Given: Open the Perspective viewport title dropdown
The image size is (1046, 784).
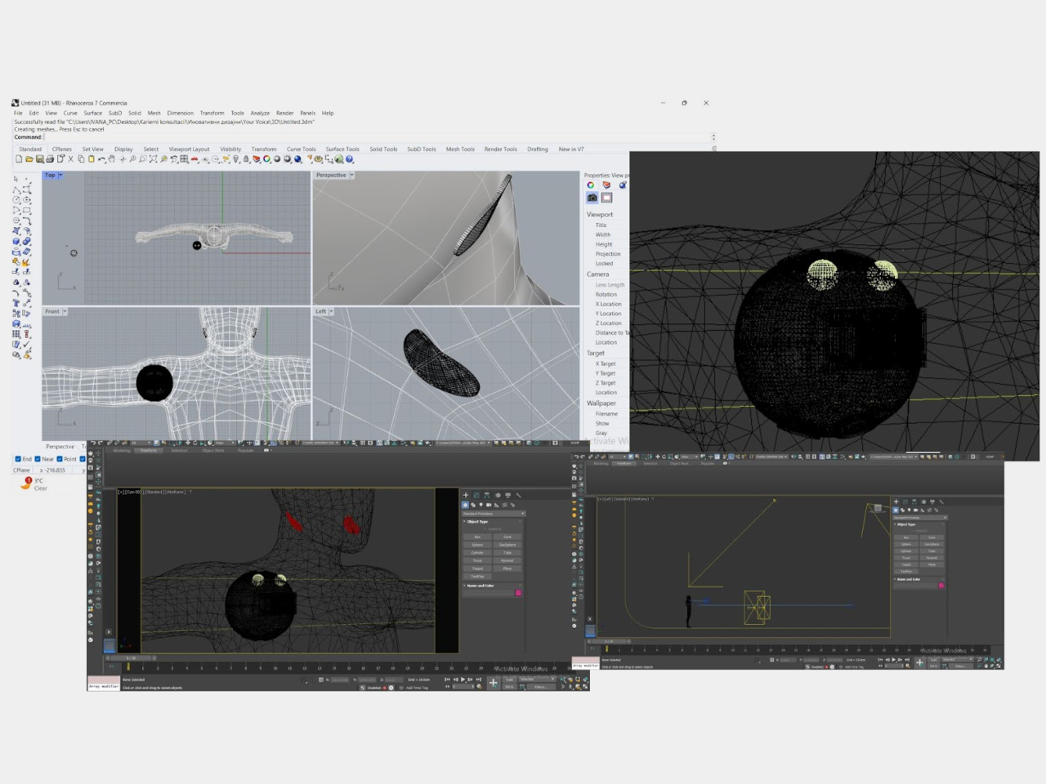Looking at the screenshot, I should pos(351,175).
